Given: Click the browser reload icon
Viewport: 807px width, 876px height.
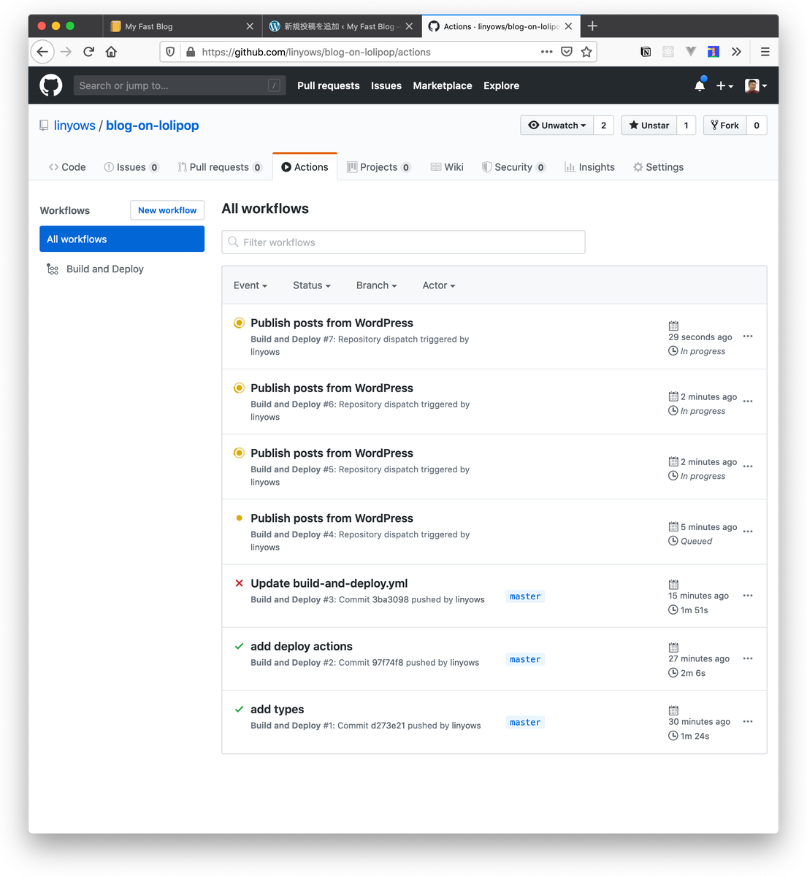Looking at the screenshot, I should click(x=88, y=52).
